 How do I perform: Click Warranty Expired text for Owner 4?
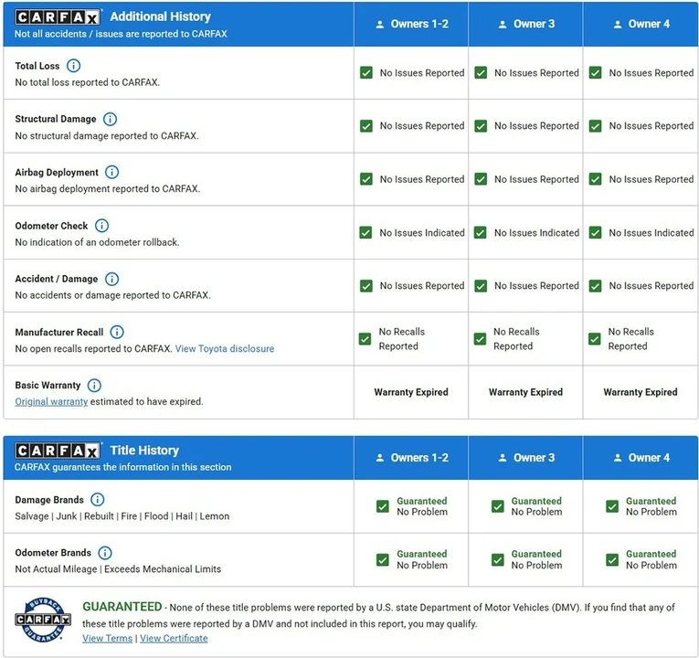click(641, 392)
